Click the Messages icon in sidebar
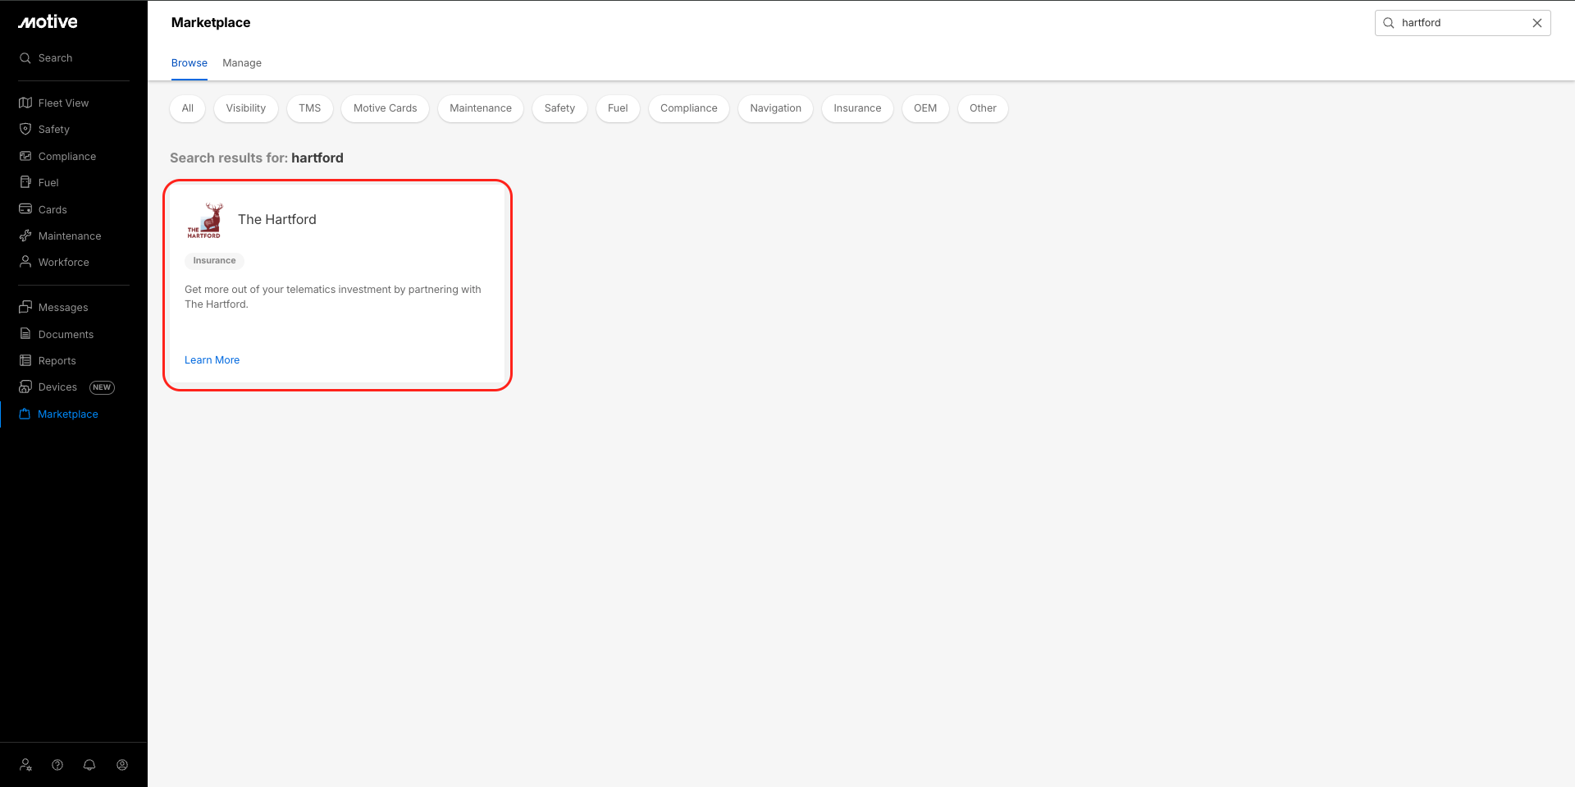 (x=25, y=307)
